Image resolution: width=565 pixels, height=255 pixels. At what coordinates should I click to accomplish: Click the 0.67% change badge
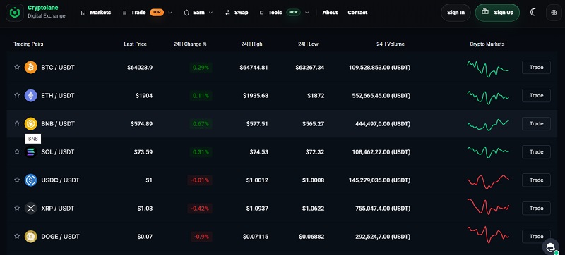coord(201,123)
